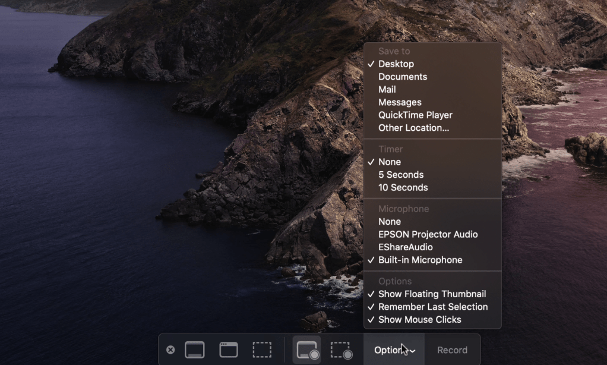
Task: Save recordings to Documents
Action: pos(402,77)
